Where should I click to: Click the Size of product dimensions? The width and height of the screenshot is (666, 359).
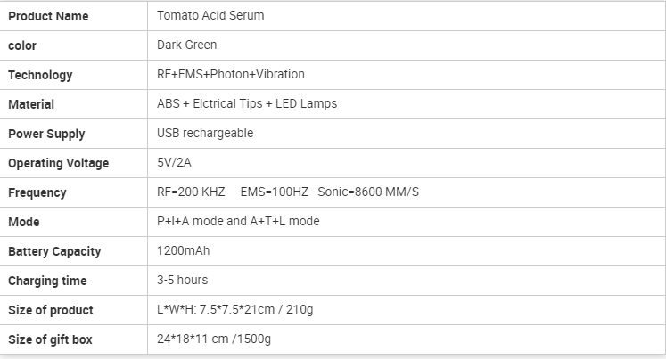pos(234,309)
